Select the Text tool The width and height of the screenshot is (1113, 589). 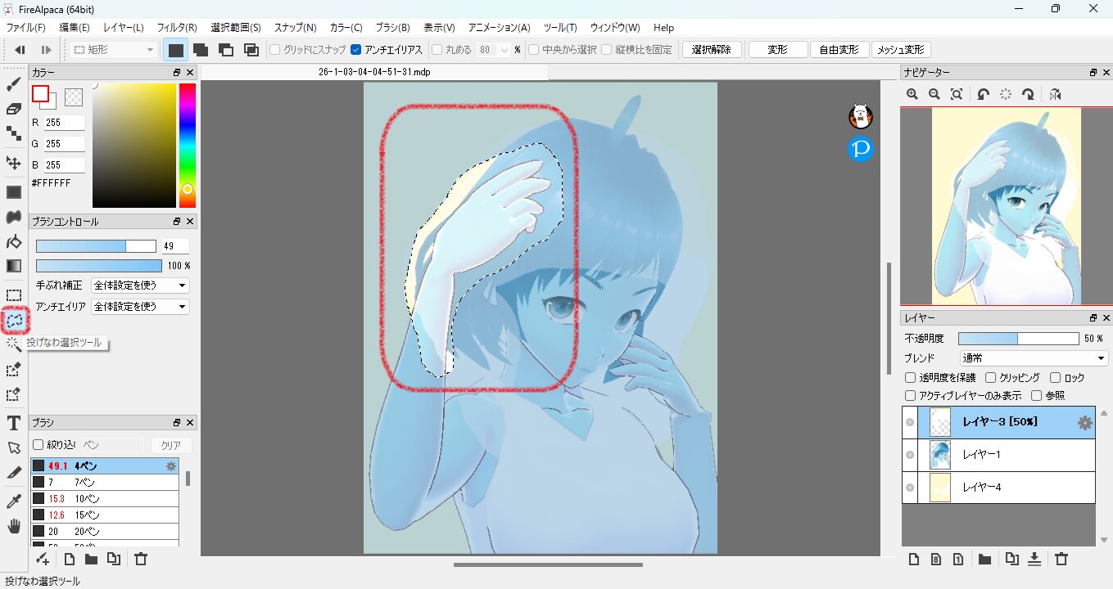13,423
